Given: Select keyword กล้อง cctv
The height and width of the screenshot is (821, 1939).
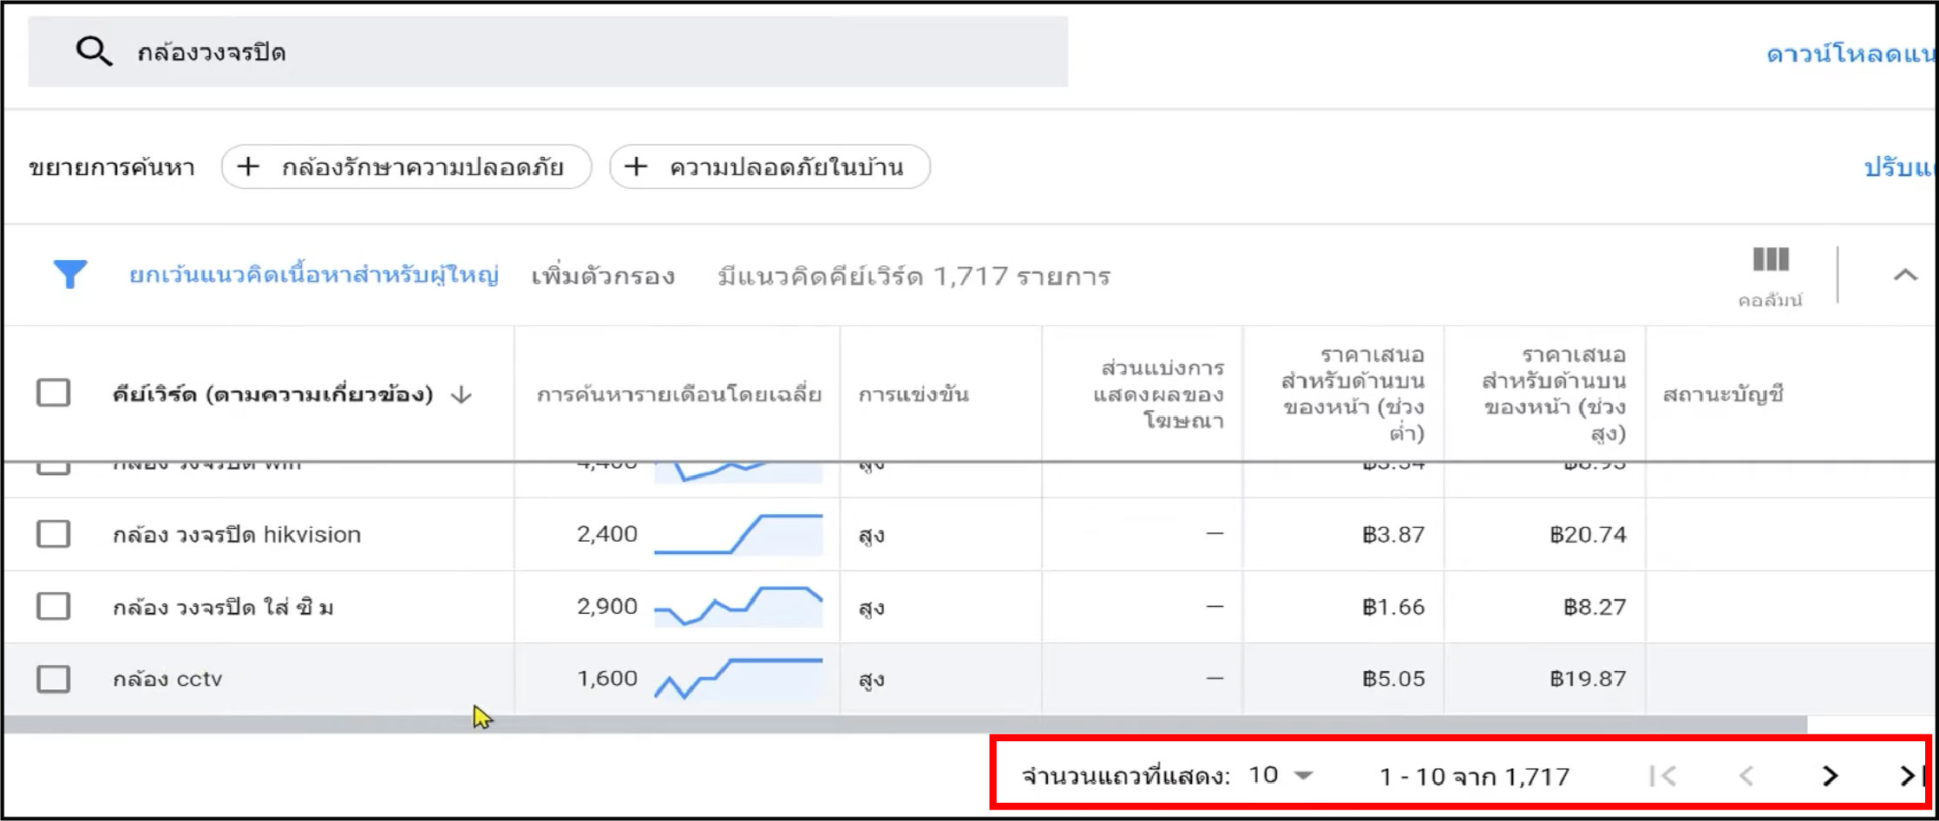Looking at the screenshot, I should [x=167, y=679].
